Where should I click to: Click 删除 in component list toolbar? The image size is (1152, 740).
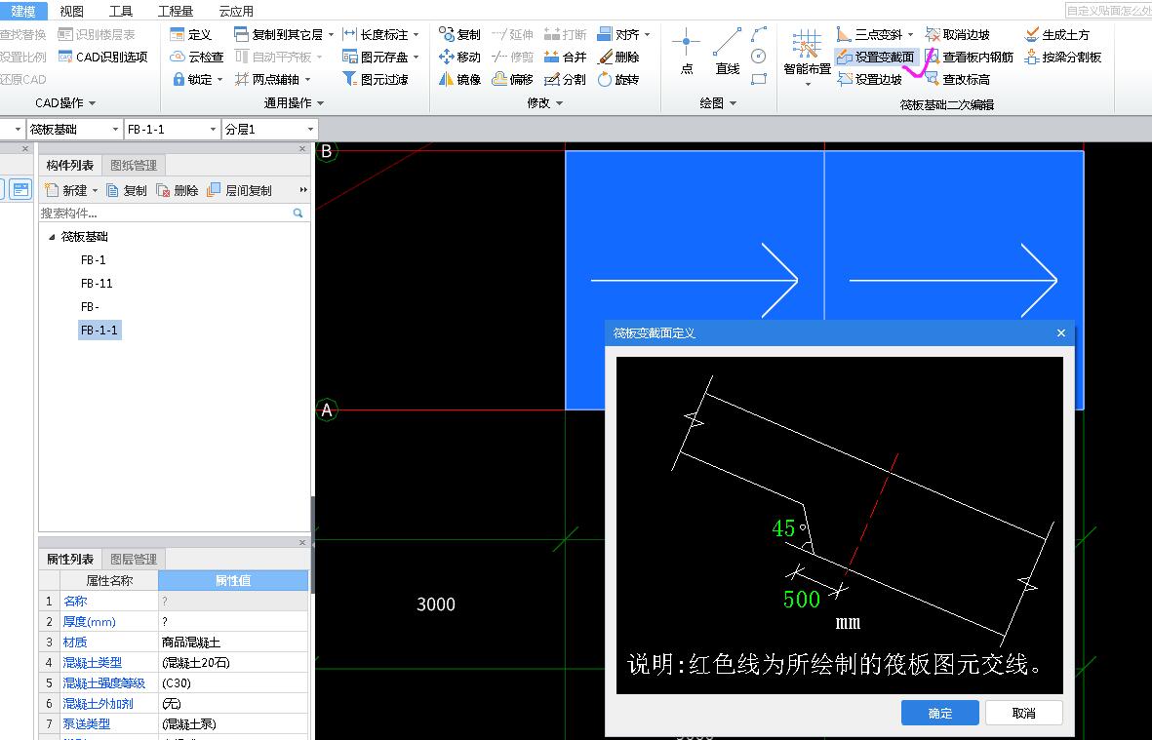[x=178, y=190]
